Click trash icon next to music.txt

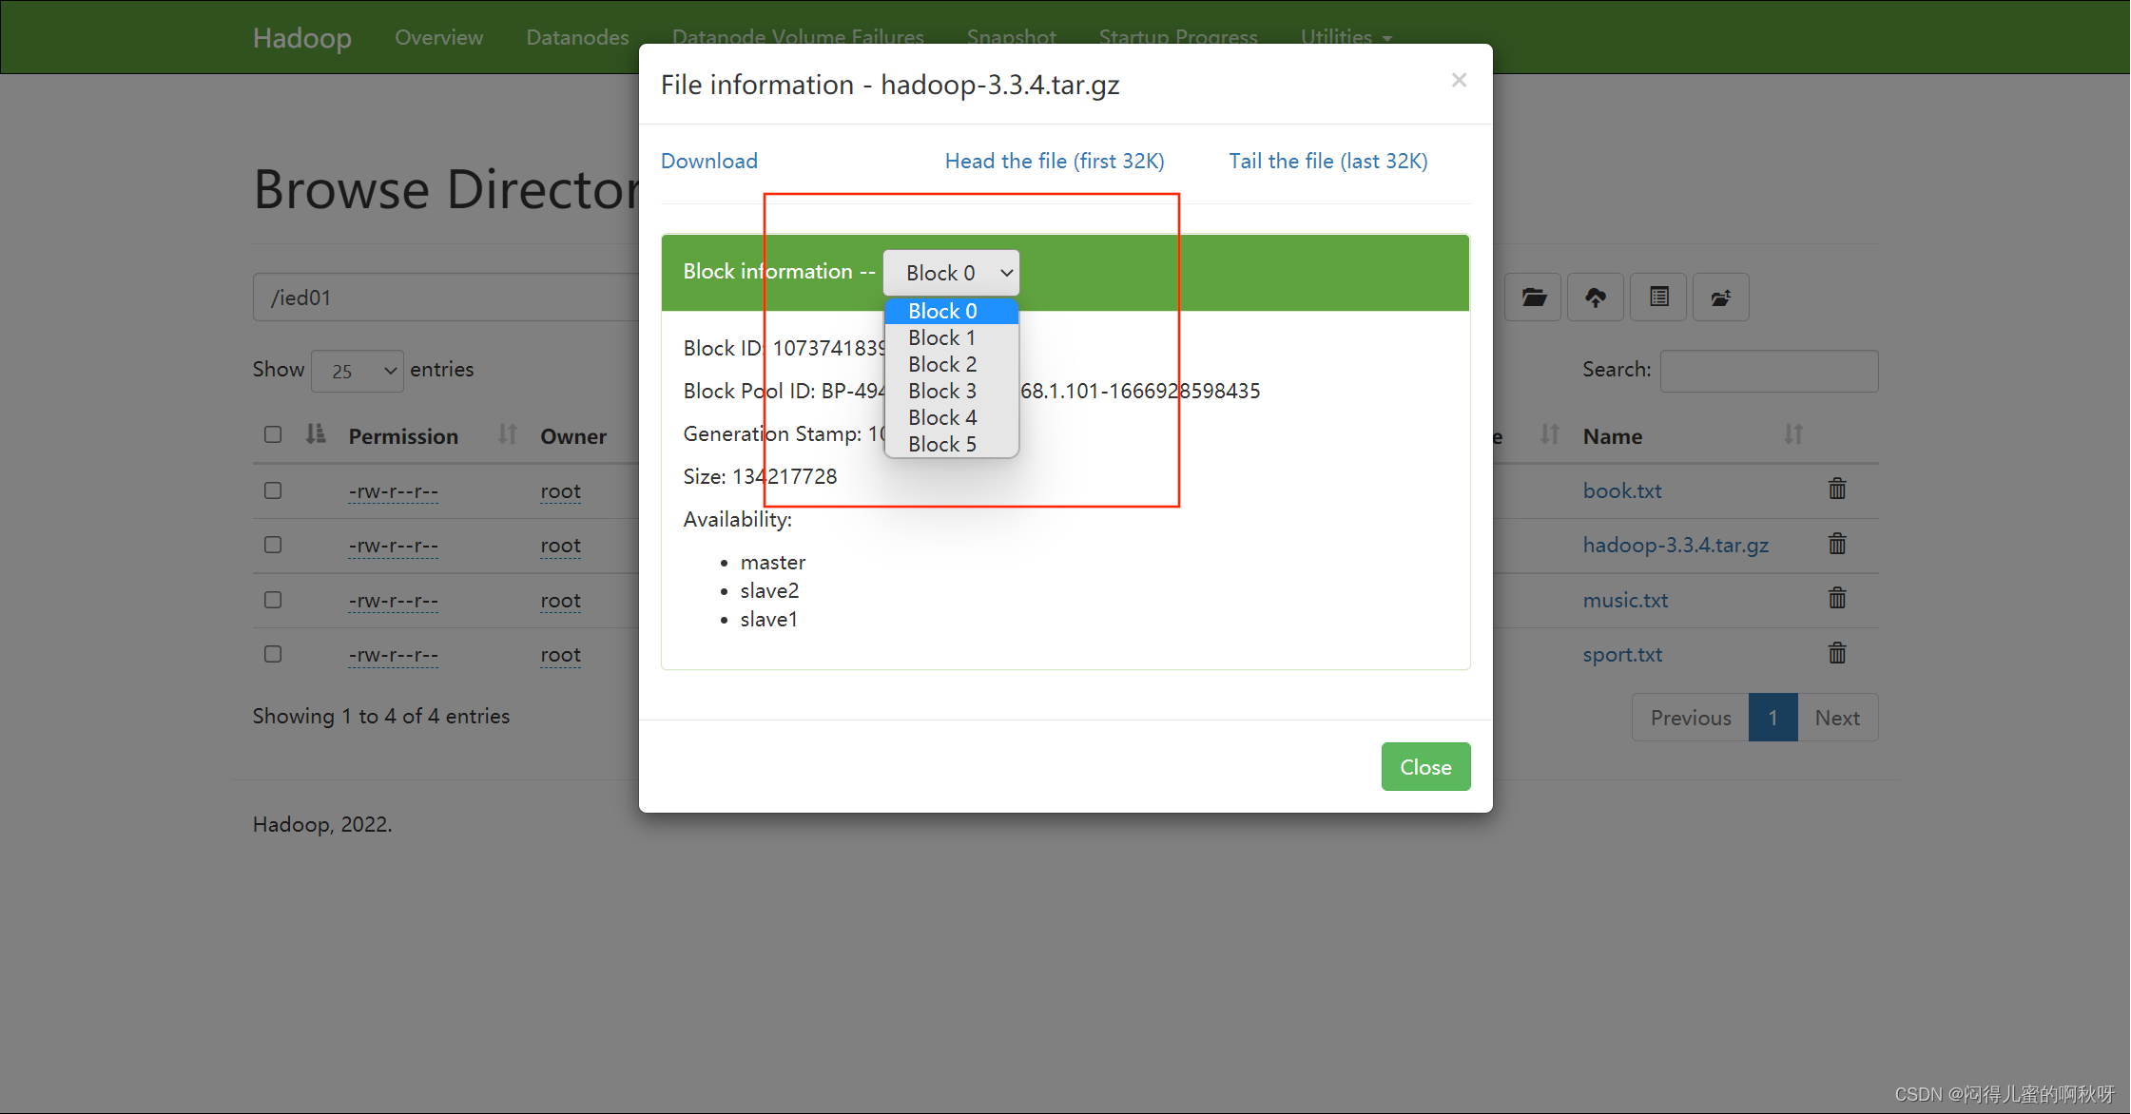[x=1837, y=599]
